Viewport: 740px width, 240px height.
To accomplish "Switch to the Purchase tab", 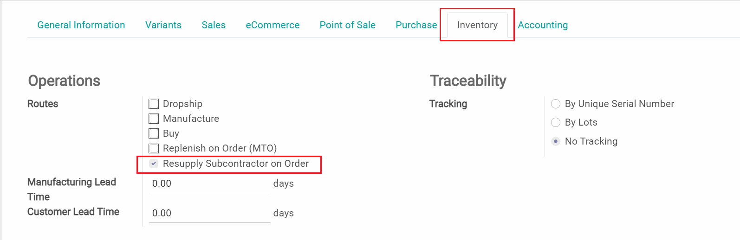I will tap(416, 25).
